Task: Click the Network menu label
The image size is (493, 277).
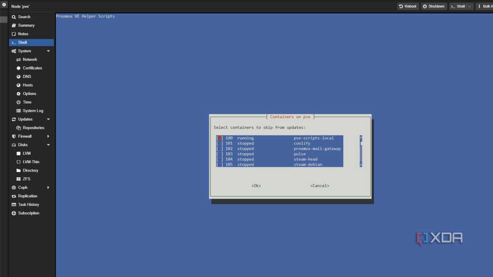Action: pyautogui.click(x=30, y=60)
